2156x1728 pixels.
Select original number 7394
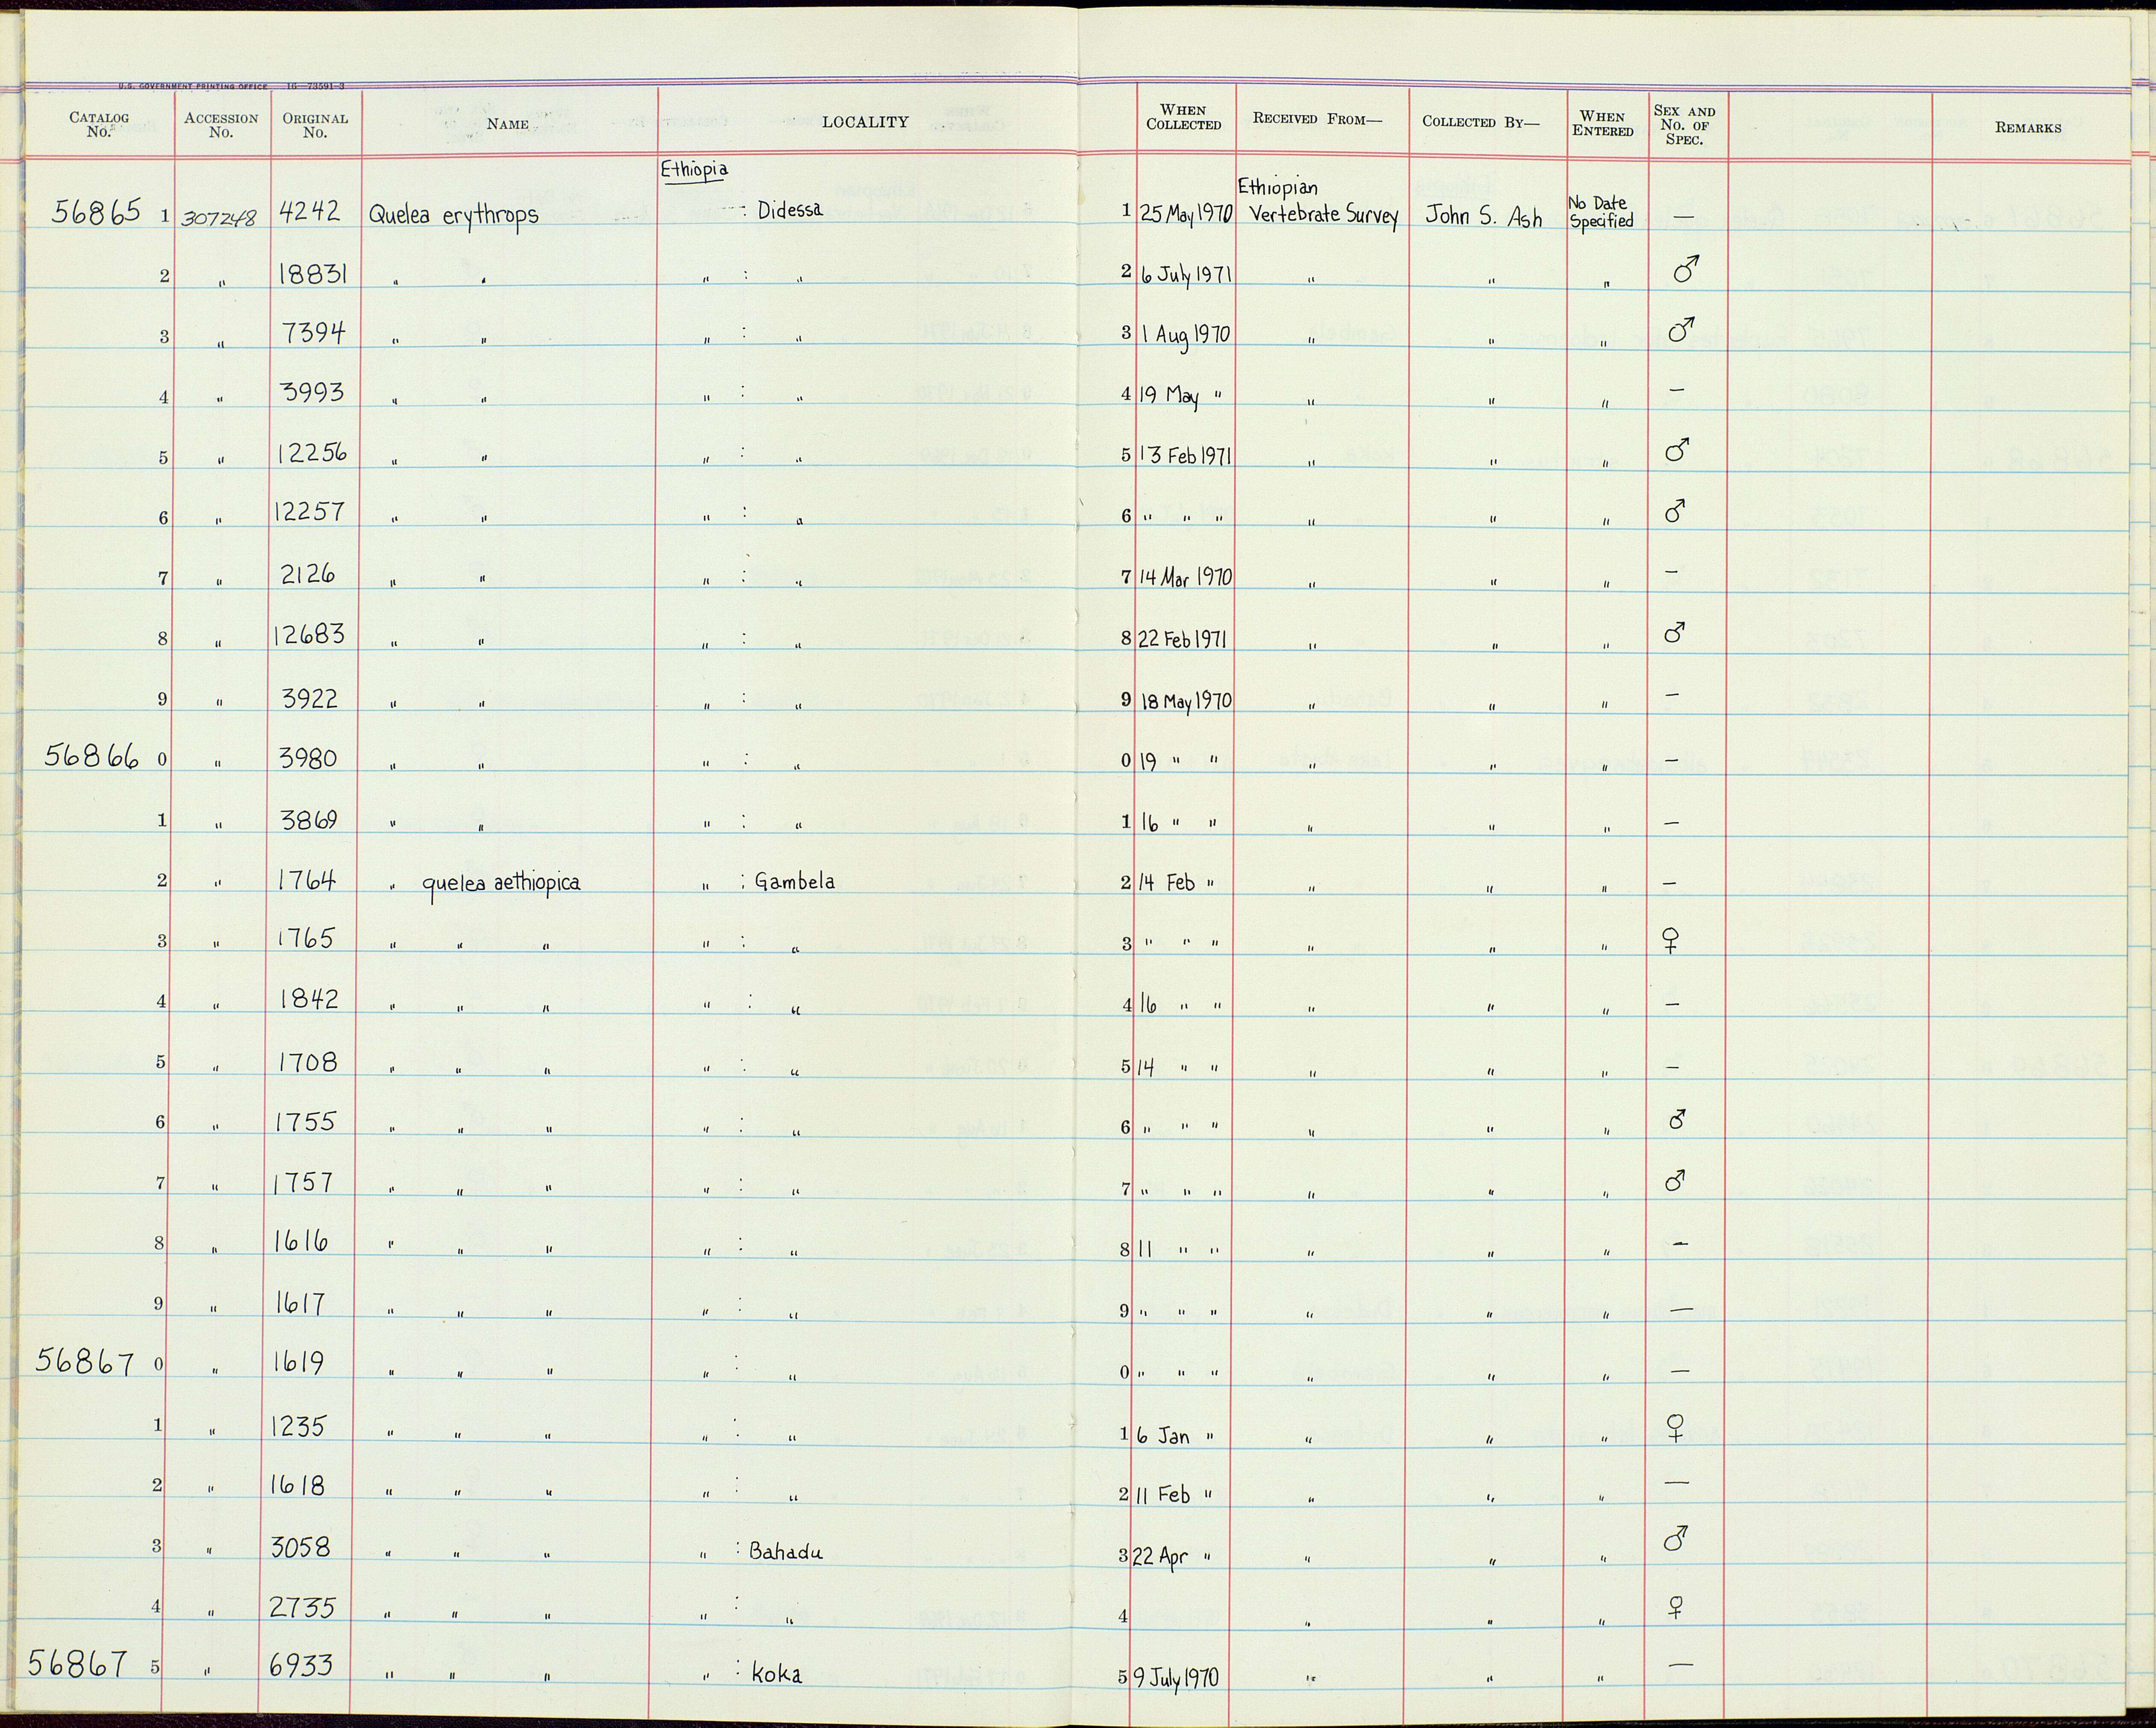pos(313,333)
